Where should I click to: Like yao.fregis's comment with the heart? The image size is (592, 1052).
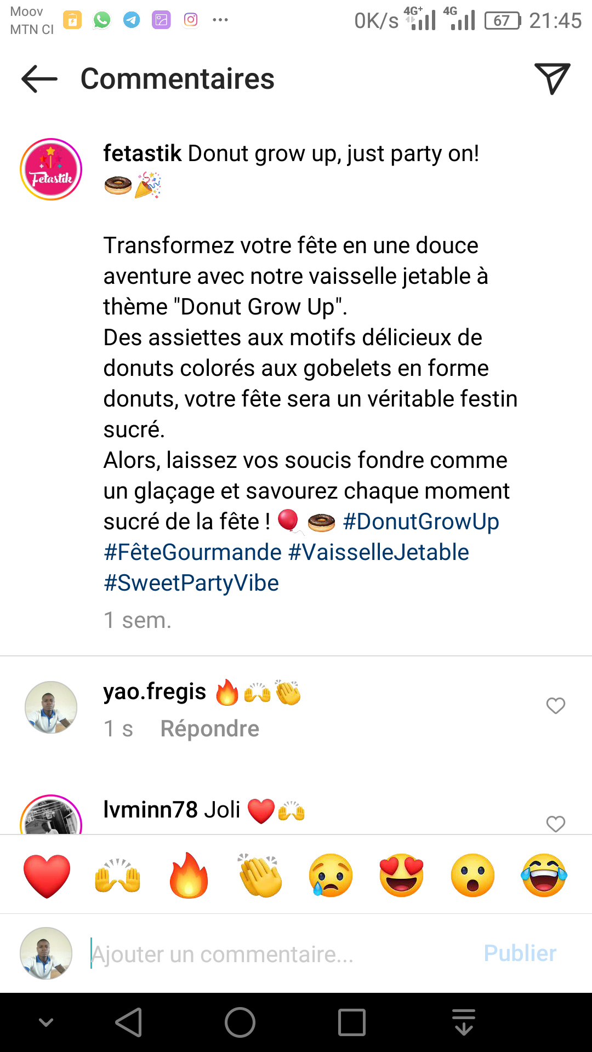[x=556, y=706]
